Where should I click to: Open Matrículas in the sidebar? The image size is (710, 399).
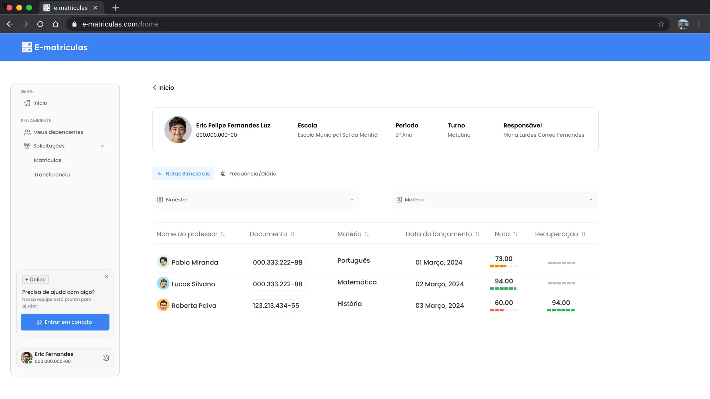(x=48, y=160)
